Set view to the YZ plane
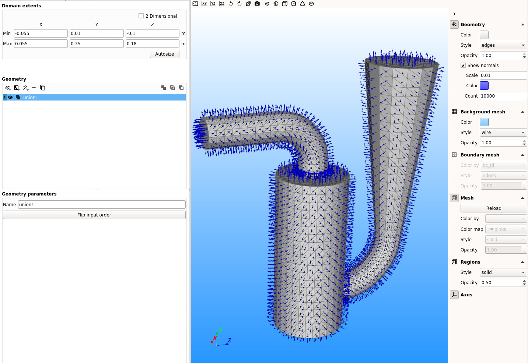Viewport: 528px width, 363px height. (213, 4)
